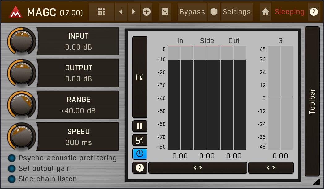Open the presets grid icon

[101, 12]
